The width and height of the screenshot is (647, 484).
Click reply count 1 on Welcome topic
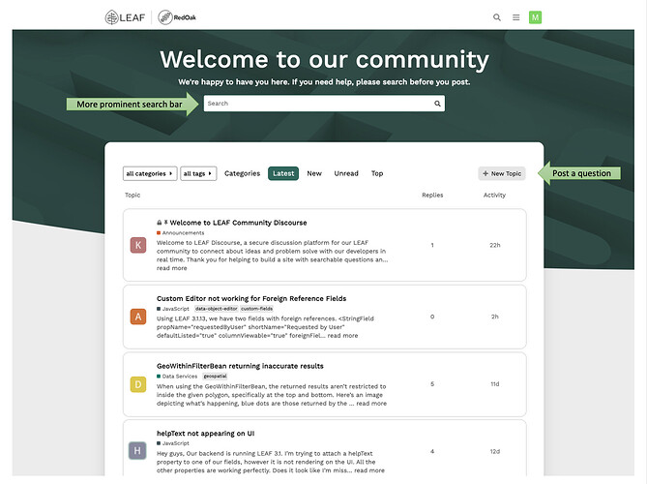tap(432, 245)
